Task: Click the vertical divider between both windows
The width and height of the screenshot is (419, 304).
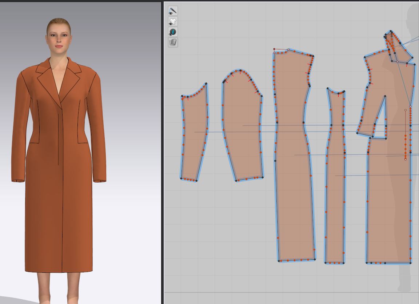Action: point(163,153)
